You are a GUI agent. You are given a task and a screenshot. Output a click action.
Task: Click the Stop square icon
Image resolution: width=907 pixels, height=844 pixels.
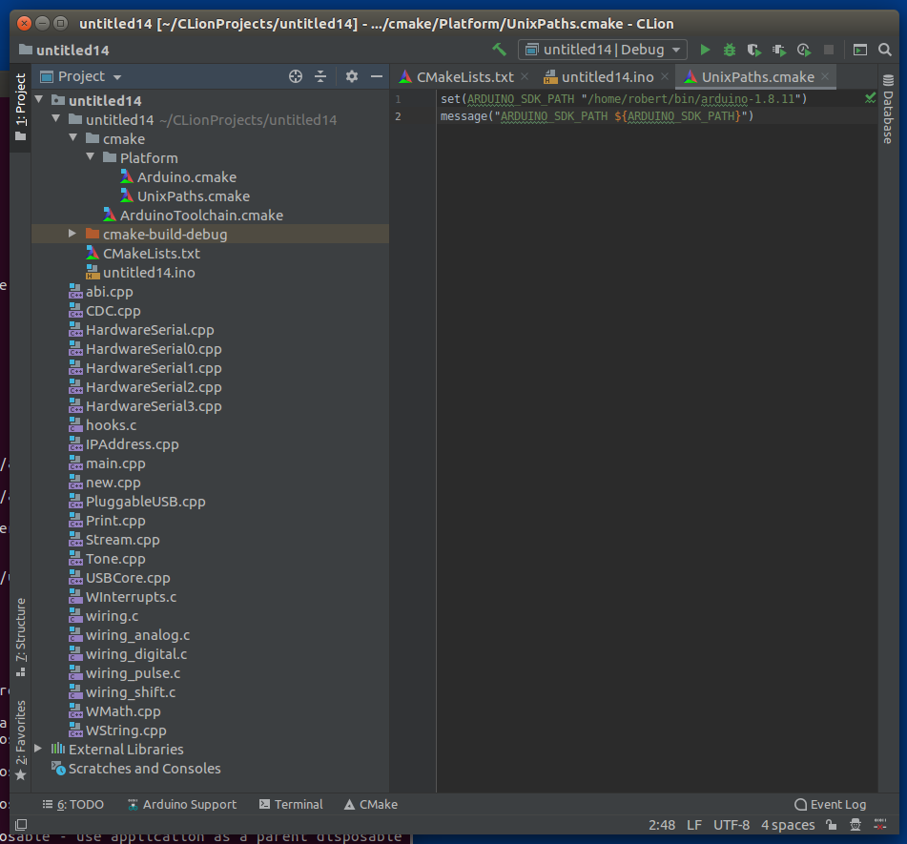click(829, 50)
